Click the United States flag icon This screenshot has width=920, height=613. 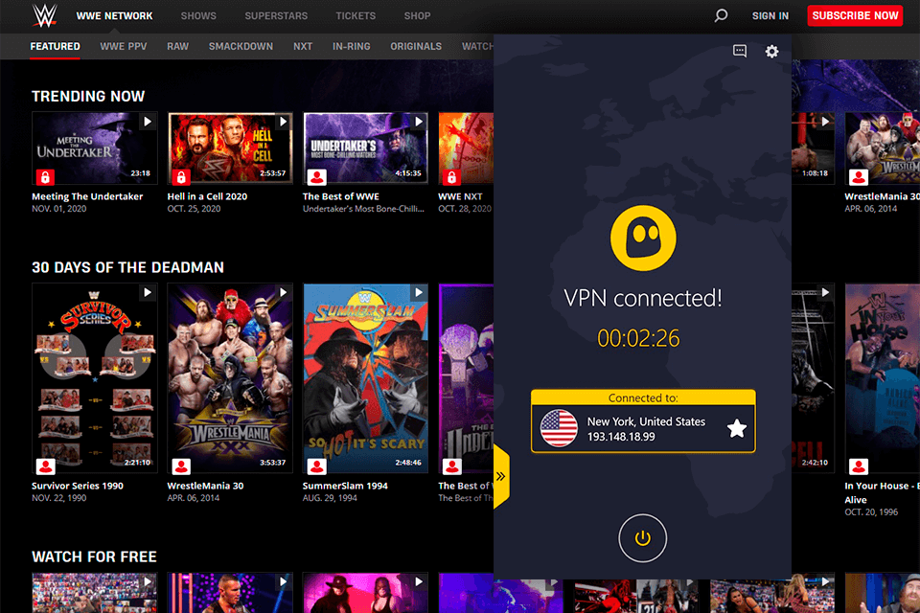[x=559, y=428]
